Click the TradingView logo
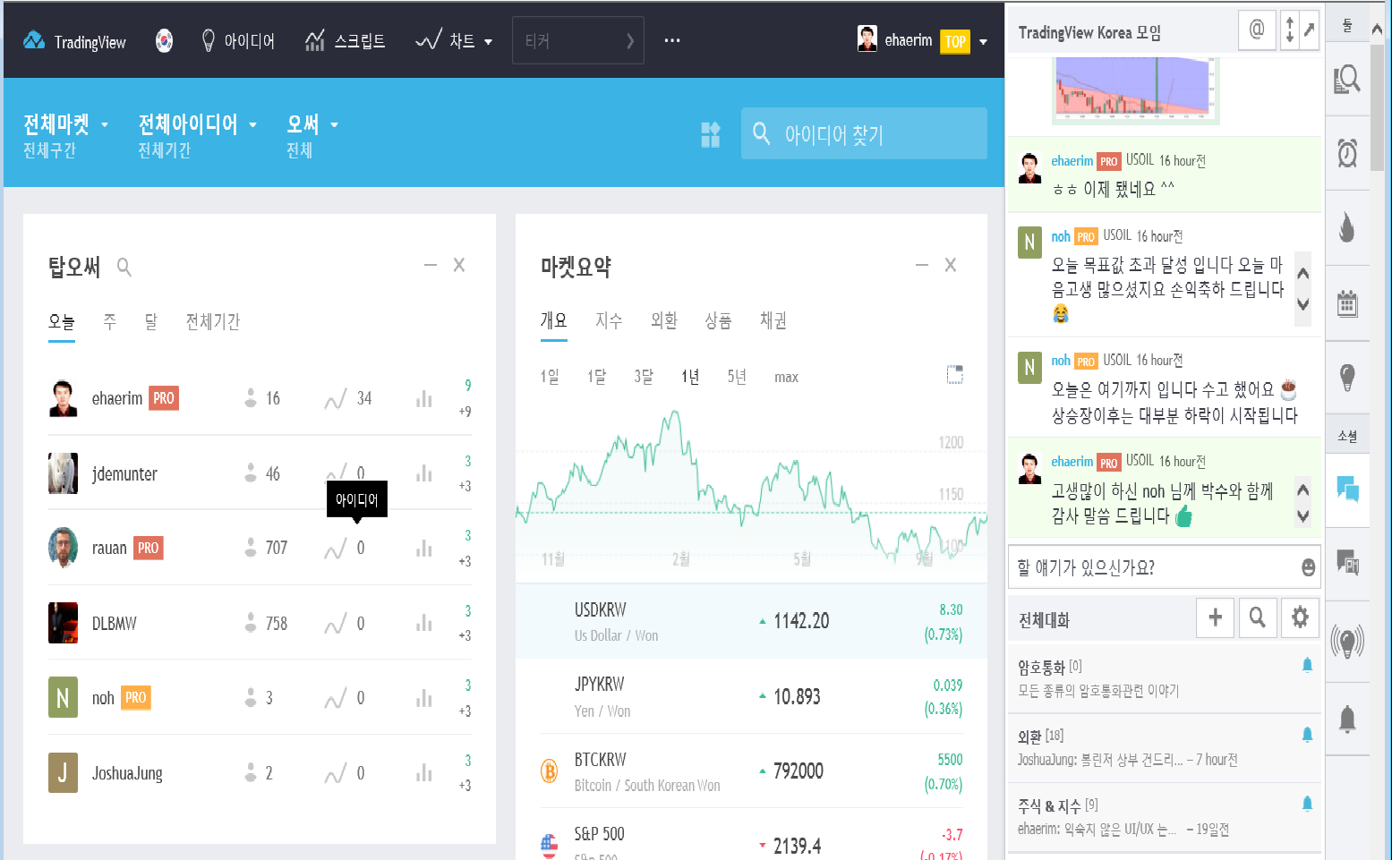1392x860 pixels. coord(74,41)
